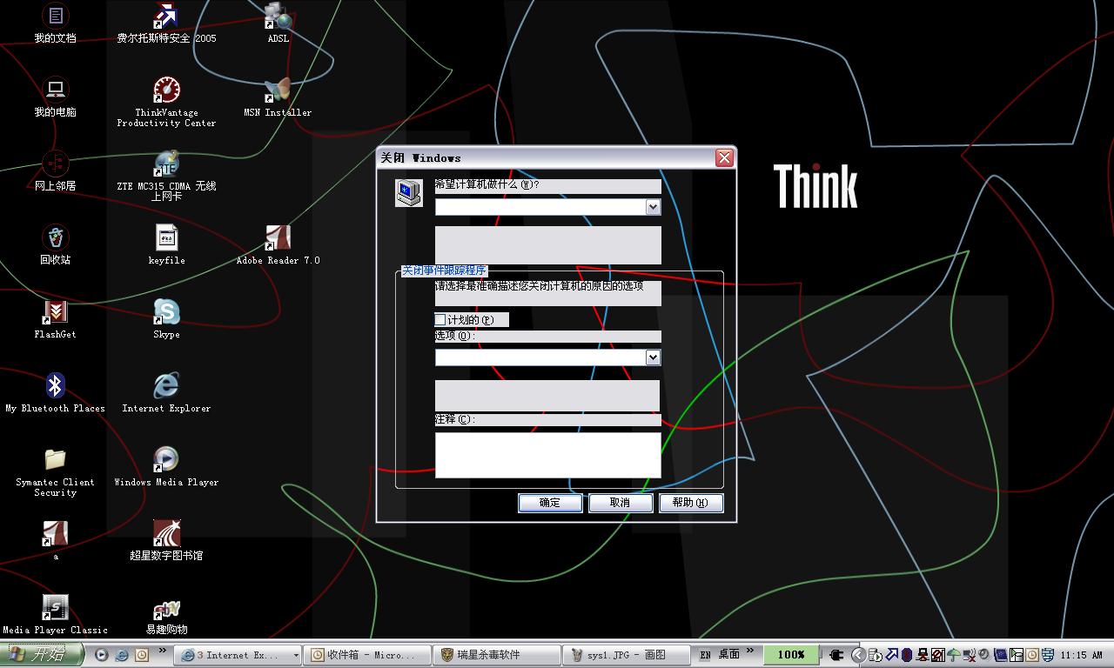1114x668 pixels.
Task: Select My Bluetooth Places icon
Action: pyautogui.click(x=55, y=392)
